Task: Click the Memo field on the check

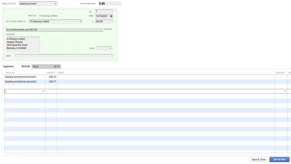Action: point(64,56)
